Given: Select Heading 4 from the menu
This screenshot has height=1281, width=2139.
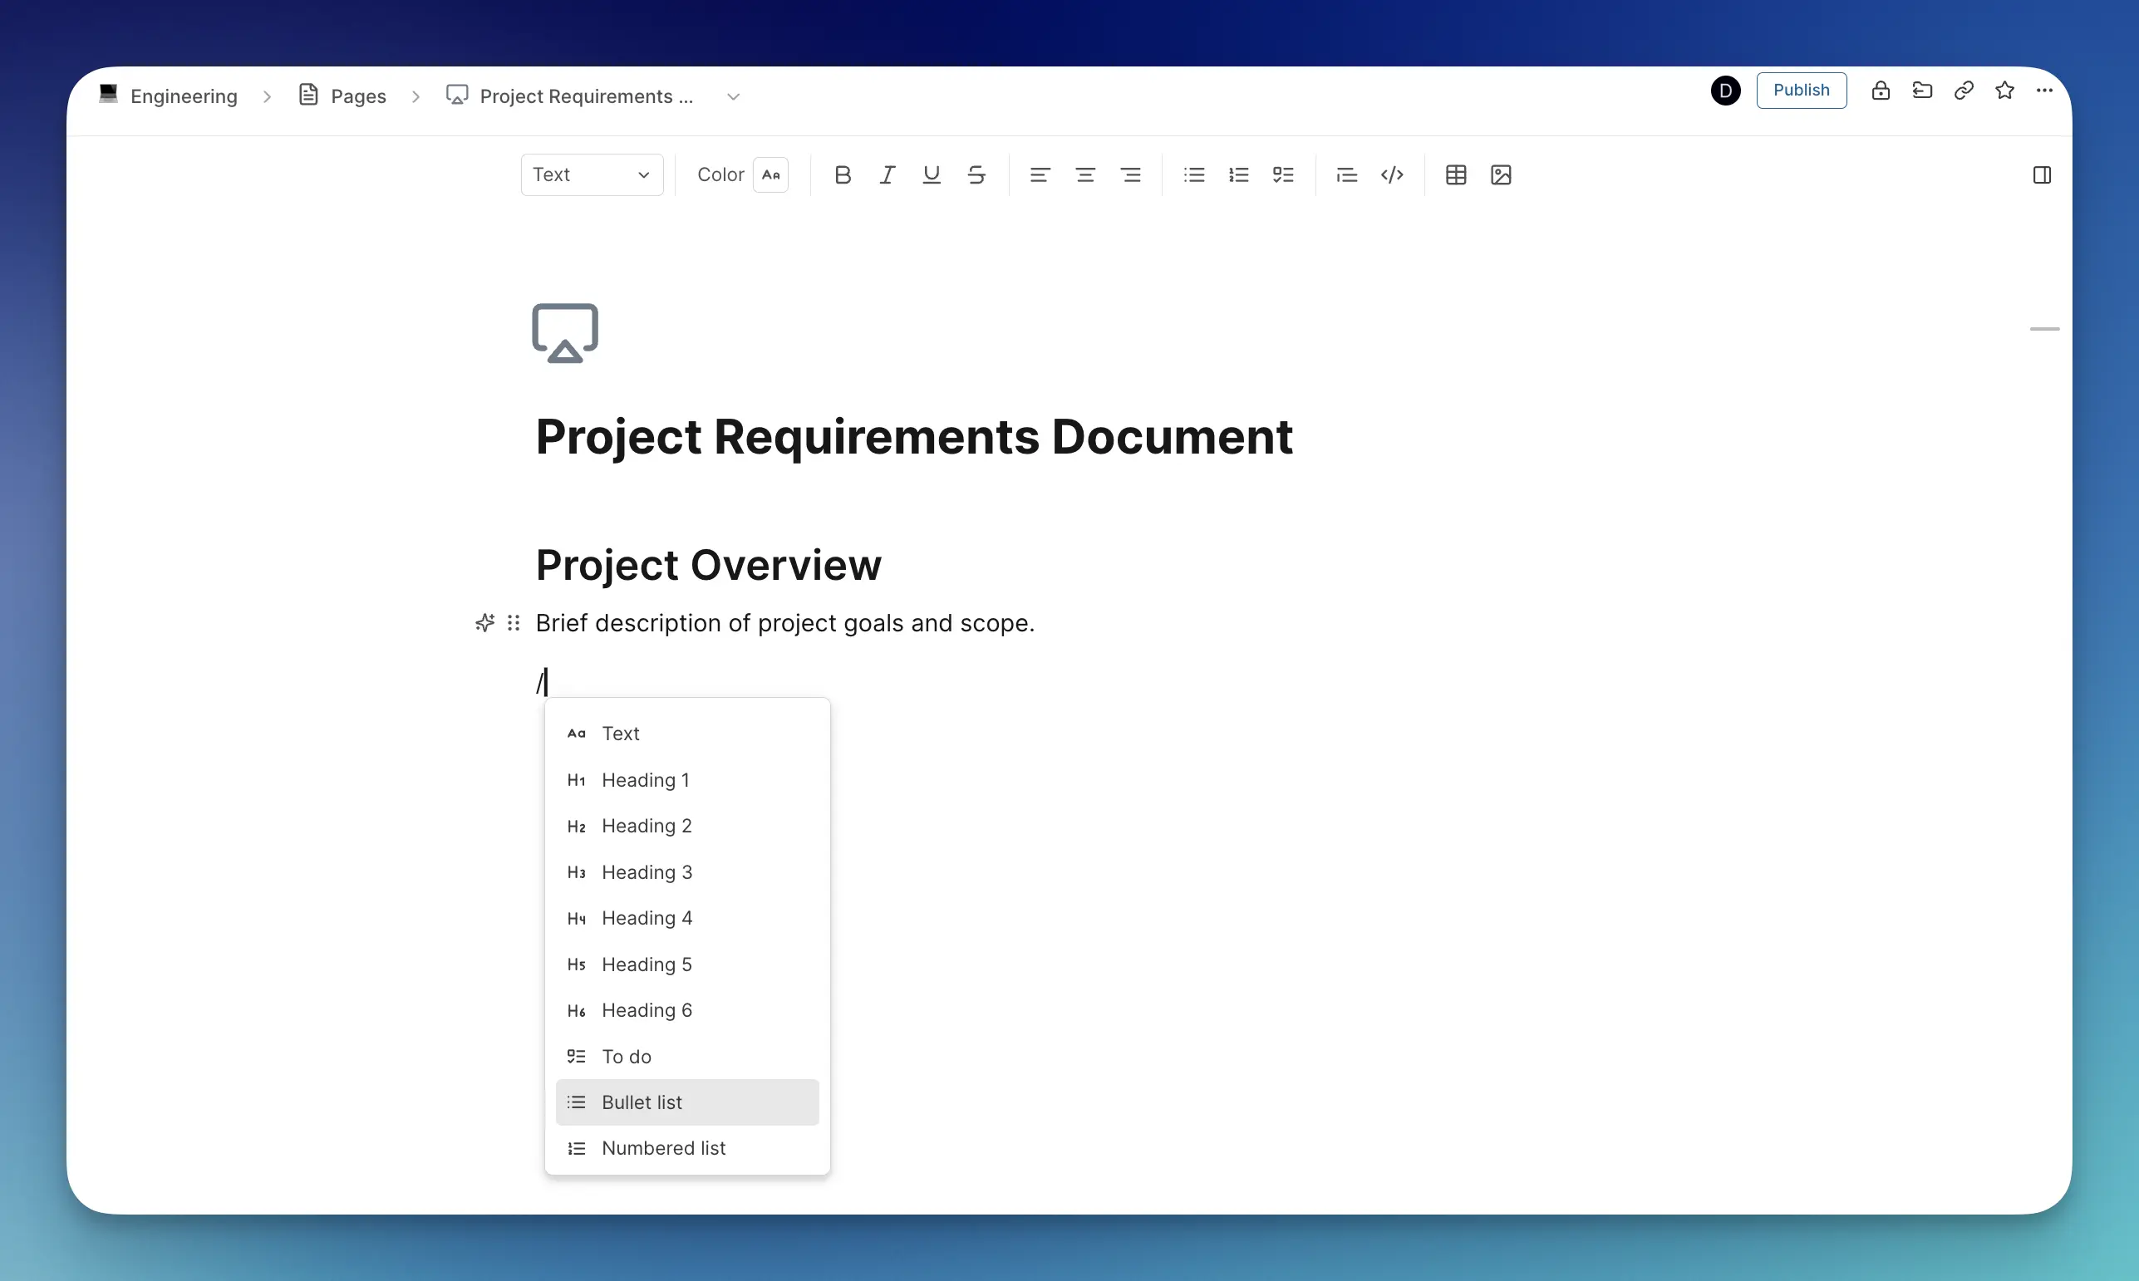Looking at the screenshot, I should click(687, 919).
